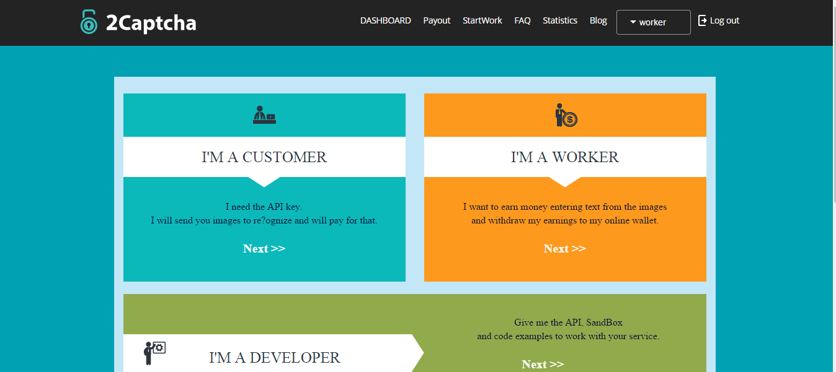Go to the Payout page
The width and height of the screenshot is (836, 372).
coord(437,20)
